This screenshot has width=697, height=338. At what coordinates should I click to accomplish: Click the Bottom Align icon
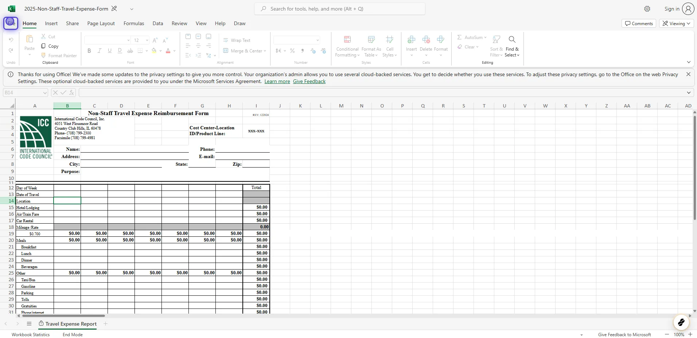tap(209, 36)
